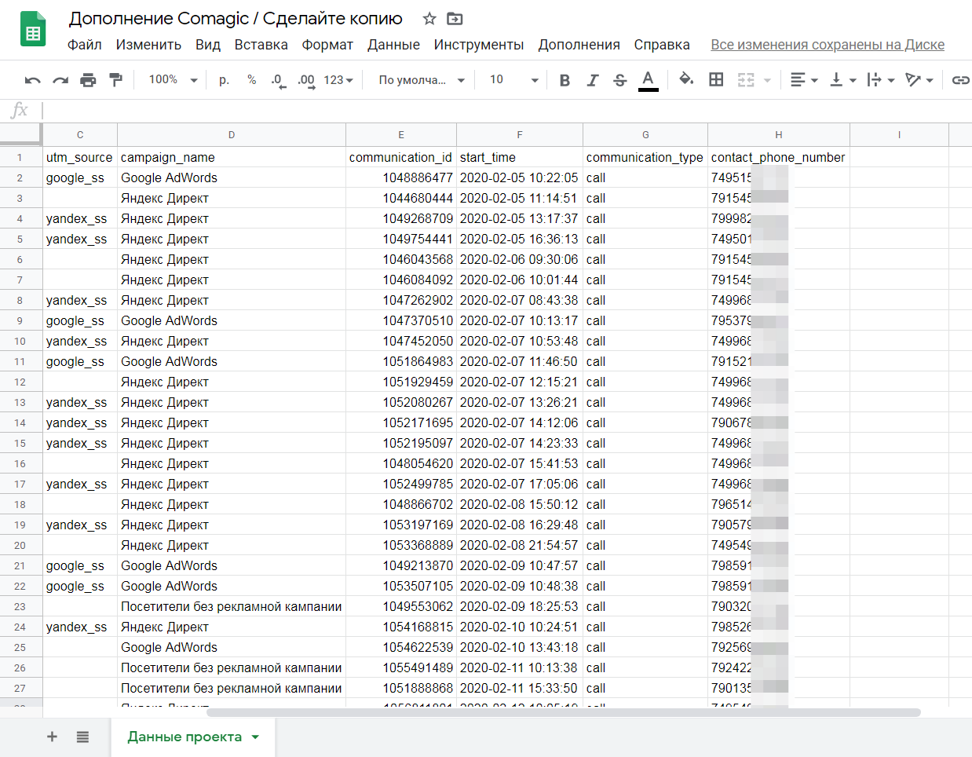Click the document title text
Screen dimensions: 972x757
(x=236, y=18)
